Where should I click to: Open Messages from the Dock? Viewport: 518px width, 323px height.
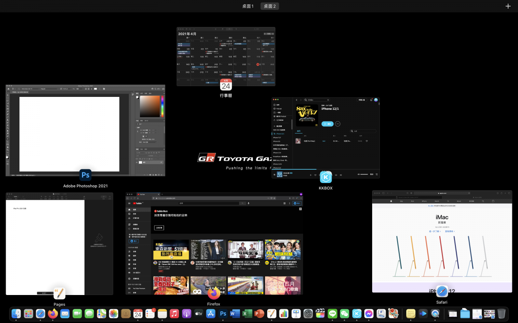pyautogui.click(x=89, y=314)
